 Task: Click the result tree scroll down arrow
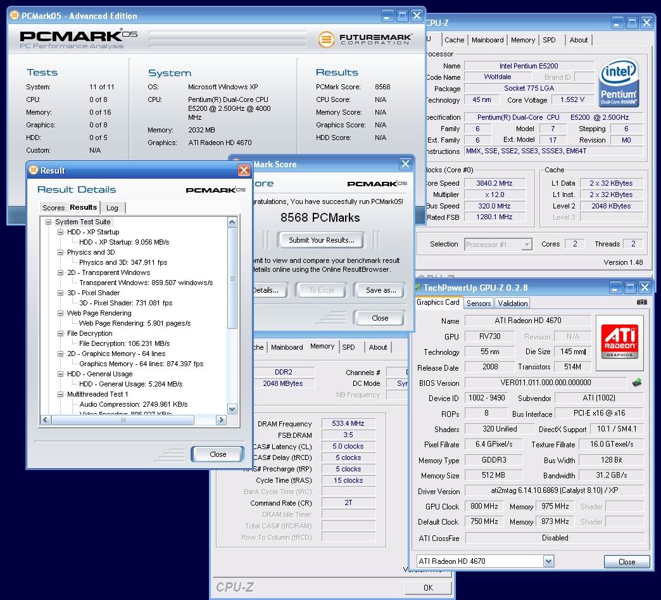pos(232,409)
